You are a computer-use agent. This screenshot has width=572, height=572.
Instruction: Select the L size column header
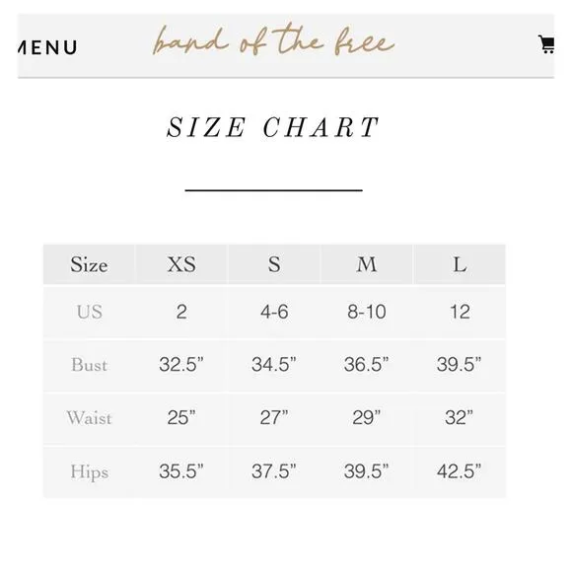460,264
